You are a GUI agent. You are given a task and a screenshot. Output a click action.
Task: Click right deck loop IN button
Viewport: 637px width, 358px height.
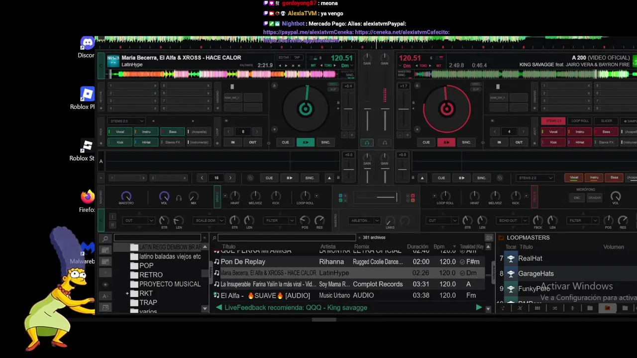tap(499, 142)
